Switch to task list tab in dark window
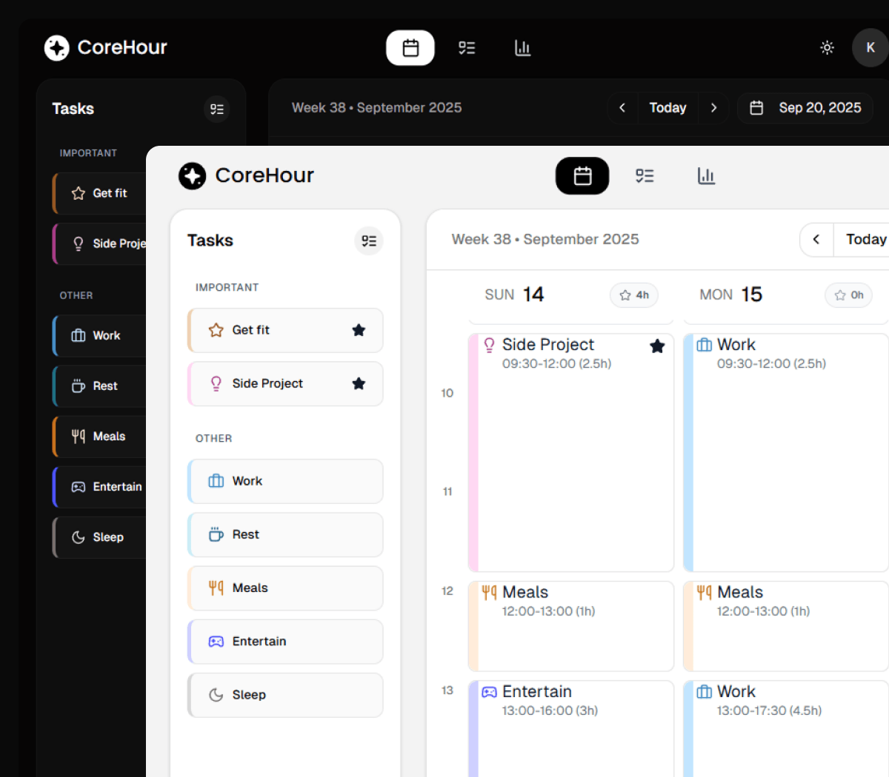This screenshot has height=777, width=889. (x=467, y=48)
